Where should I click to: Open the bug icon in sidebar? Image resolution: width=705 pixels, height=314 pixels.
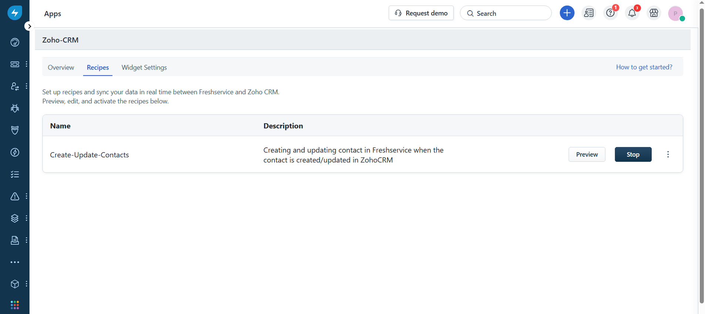pos(15,108)
